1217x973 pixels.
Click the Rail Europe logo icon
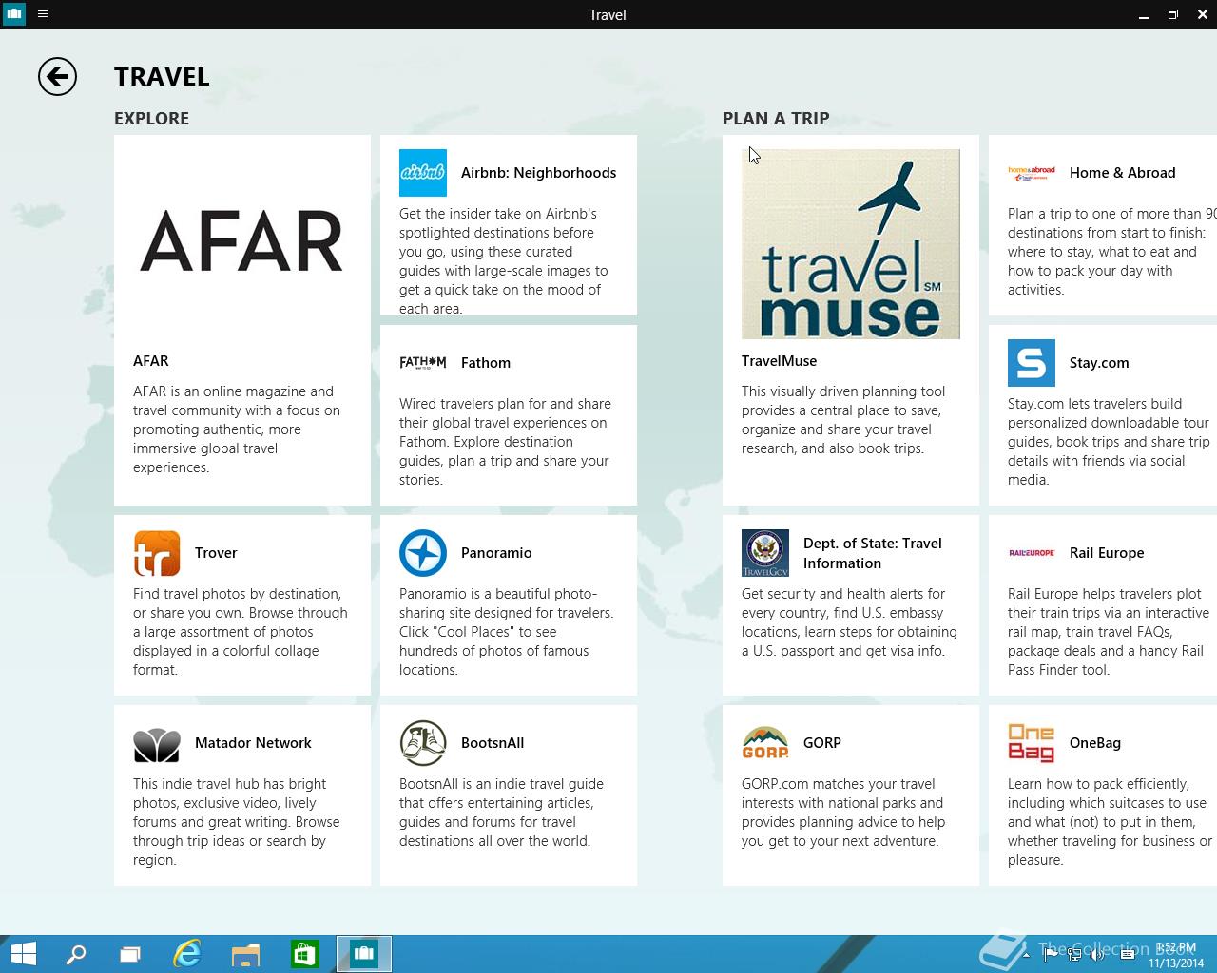[x=1032, y=553]
